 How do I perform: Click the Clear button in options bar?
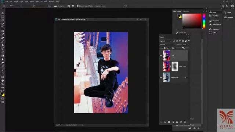[50, 6]
